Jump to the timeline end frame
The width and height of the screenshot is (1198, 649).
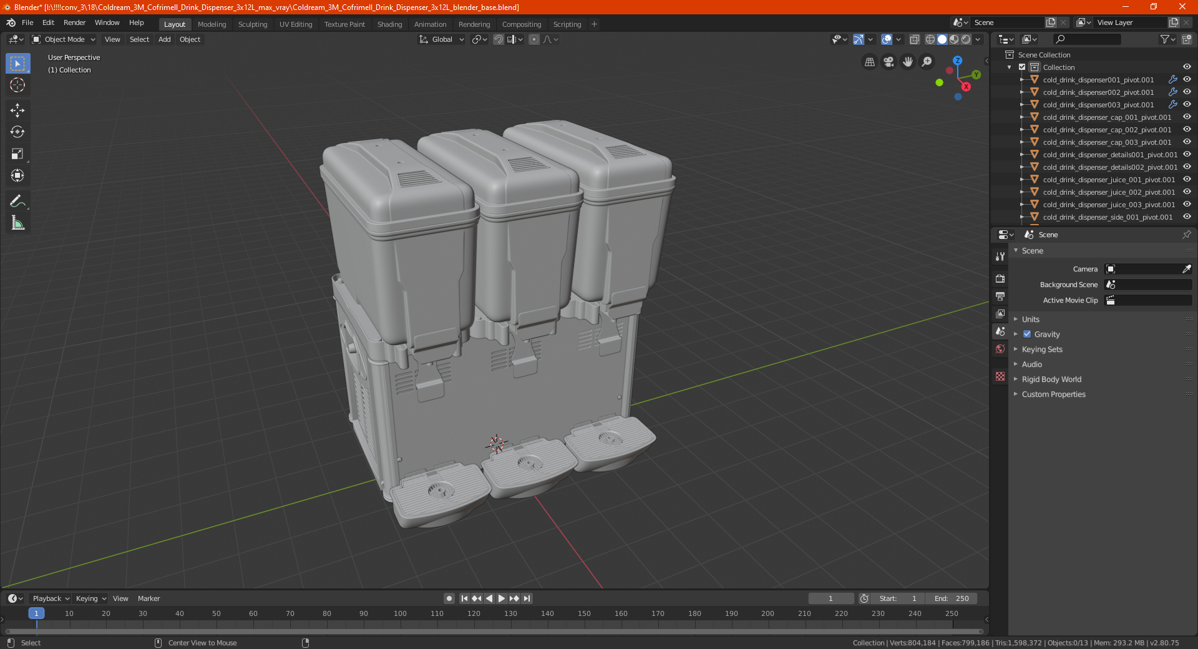pyautogui.click(x=527, y=598)
